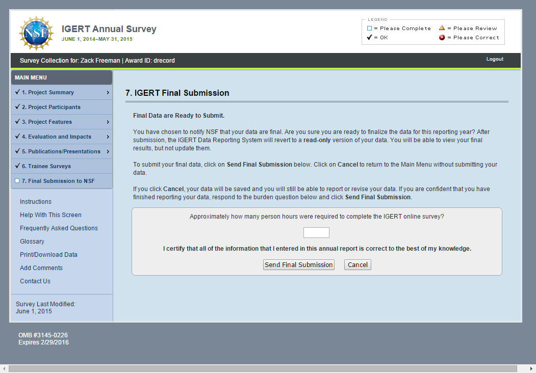This screenshot has width=536, height=373.
Task: Click the NSF logo
Action: (36, 33)
